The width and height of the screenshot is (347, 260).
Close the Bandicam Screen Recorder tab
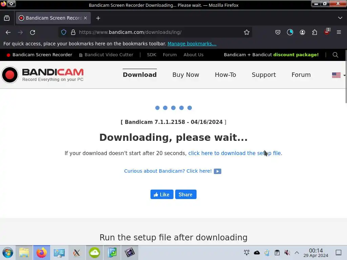coord(85,18)
